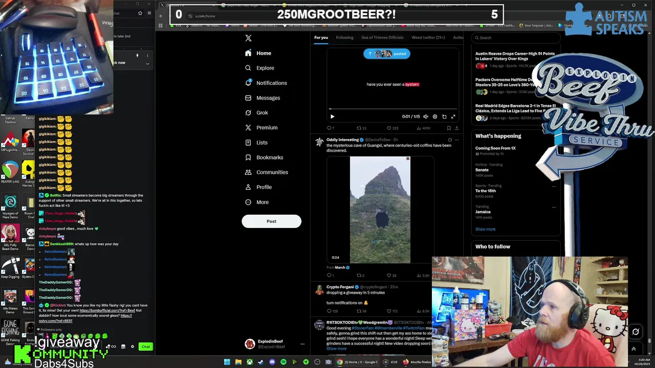Image resolution: width=655 pixels, height=368 pixels.
Task: Select Weed twitter (21+) tab
Action: 428,37
